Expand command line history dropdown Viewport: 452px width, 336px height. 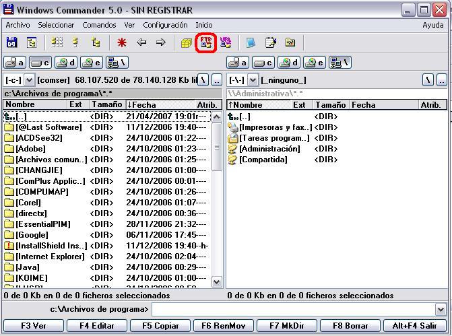(x=441, y=310)
